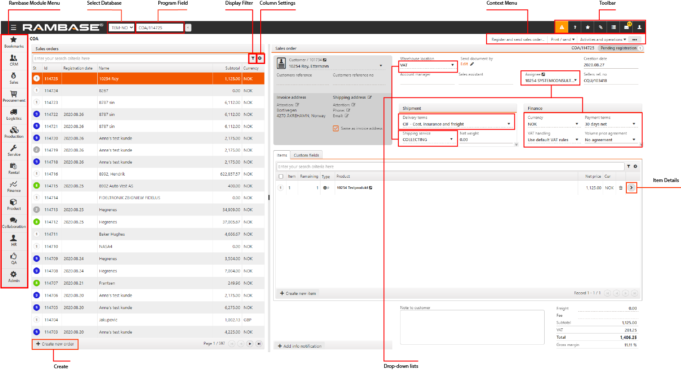Edit the Shipping address pencil icon
The image size is (681, 370).
pyautogui.click(x=370, y=97)
